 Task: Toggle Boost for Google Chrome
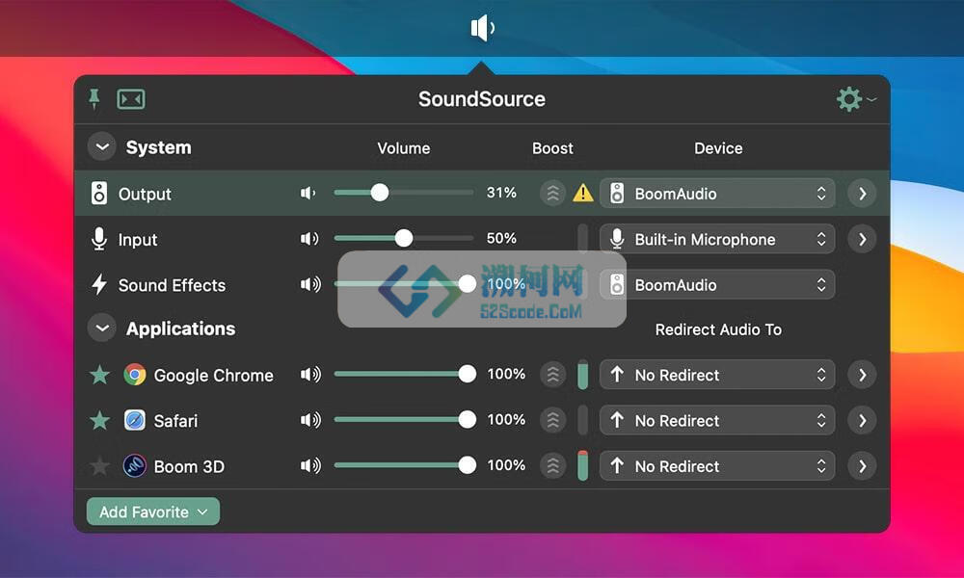point(552,374)
